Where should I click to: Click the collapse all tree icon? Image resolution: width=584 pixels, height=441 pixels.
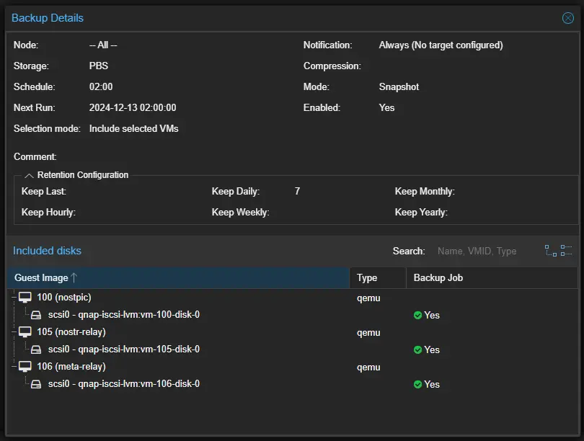point(567,251)
